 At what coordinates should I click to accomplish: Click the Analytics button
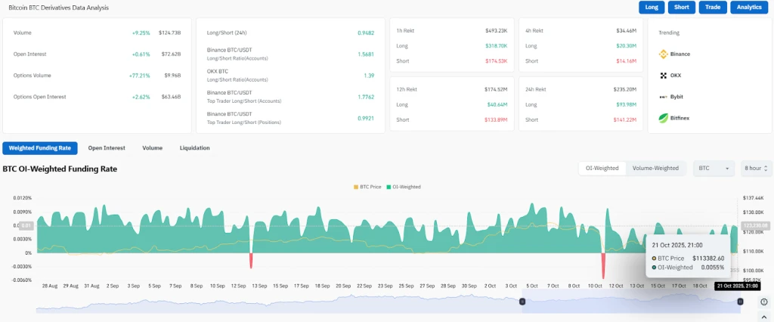click(749, 8)
